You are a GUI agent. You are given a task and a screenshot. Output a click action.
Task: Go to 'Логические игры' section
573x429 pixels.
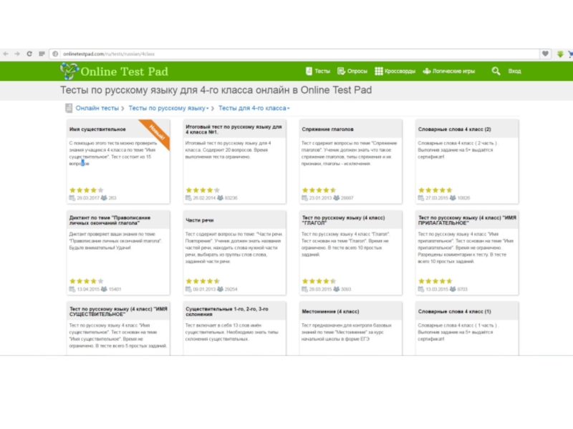(448, 71)
